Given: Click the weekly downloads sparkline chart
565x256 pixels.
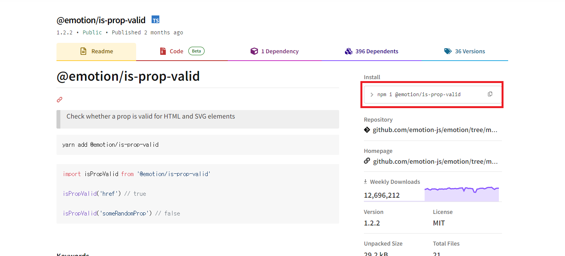Looking at the screenshot, I should pyautogui.click(x=461, y=194).
